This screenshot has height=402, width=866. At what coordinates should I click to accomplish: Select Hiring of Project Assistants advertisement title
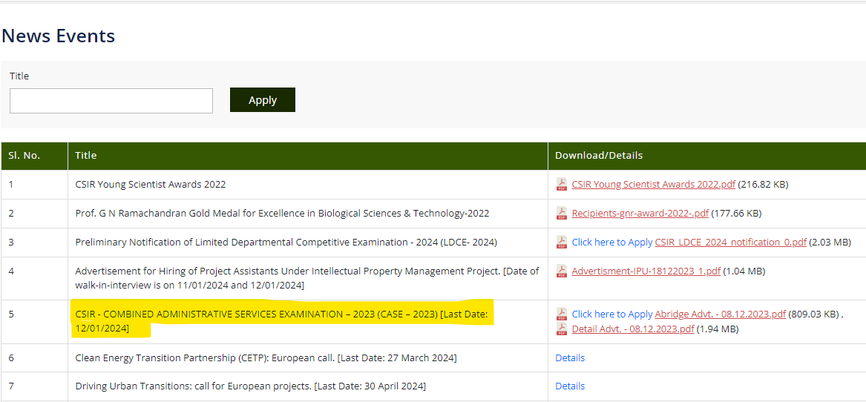(307, 278)
